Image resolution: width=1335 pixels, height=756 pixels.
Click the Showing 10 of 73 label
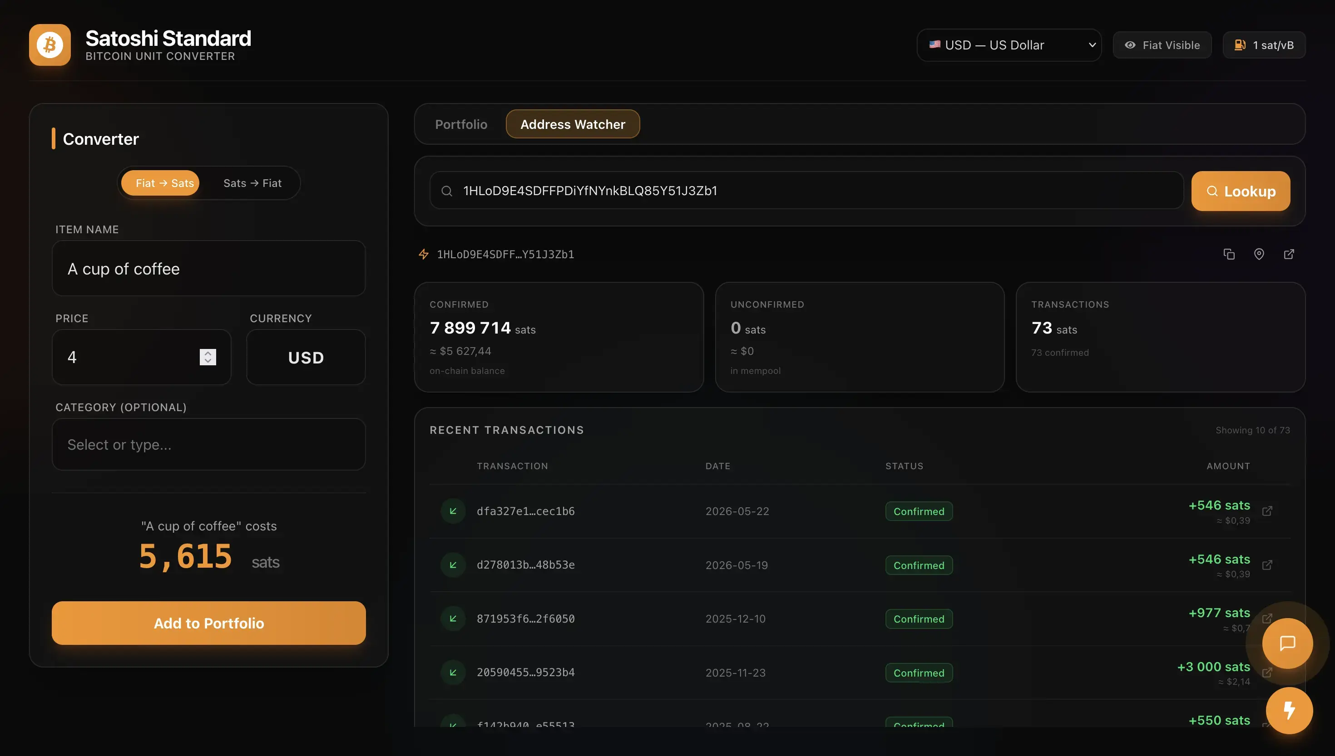pyautogui.click(x=1252, y=430)
